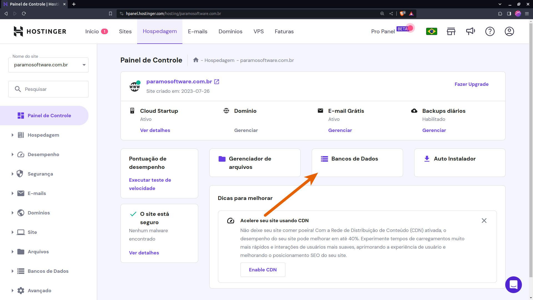Open the user account profile icon
The image size is (533, 300).
pyautogui.click(x=509, y=31)
